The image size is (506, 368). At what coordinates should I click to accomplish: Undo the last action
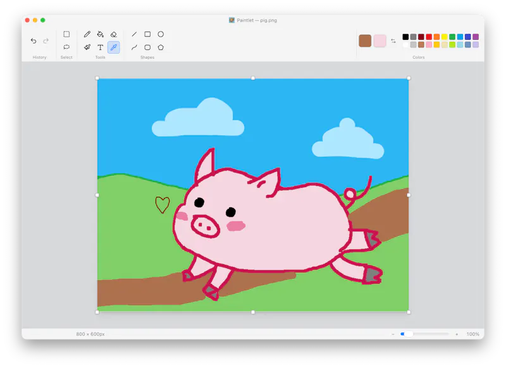coord(34,40)
